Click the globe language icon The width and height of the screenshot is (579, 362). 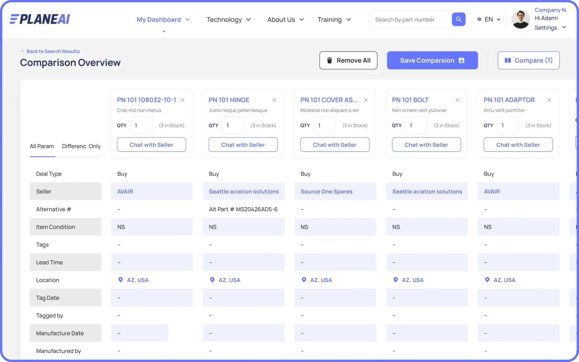coord(479,19)
